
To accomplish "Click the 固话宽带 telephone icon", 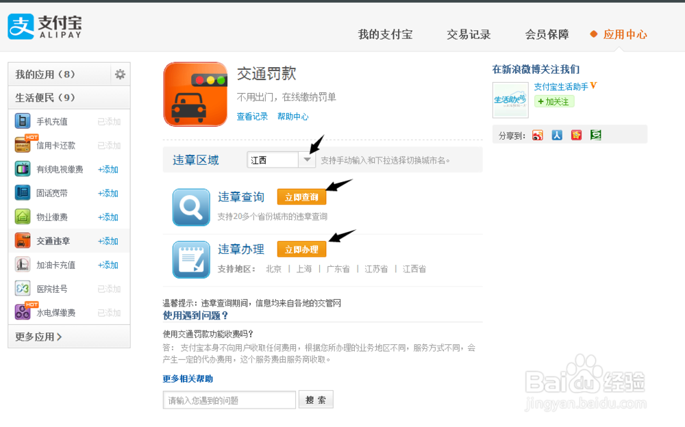I will tap(23, 192).
